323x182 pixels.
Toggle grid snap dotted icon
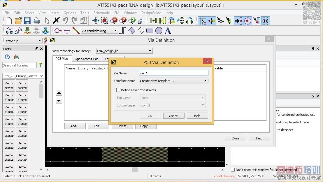coord(266,21)
